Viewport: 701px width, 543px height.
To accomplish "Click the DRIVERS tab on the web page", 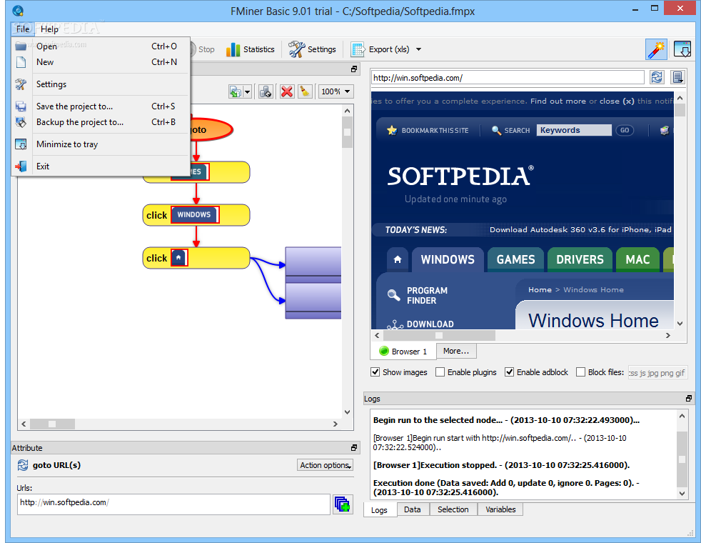I will [x=580, y=259].
